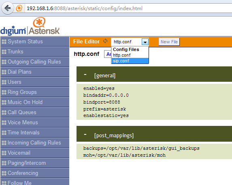Open Ring Groups in the sidebar
This screenshot has width=232, height=185.
click(35, 92)
